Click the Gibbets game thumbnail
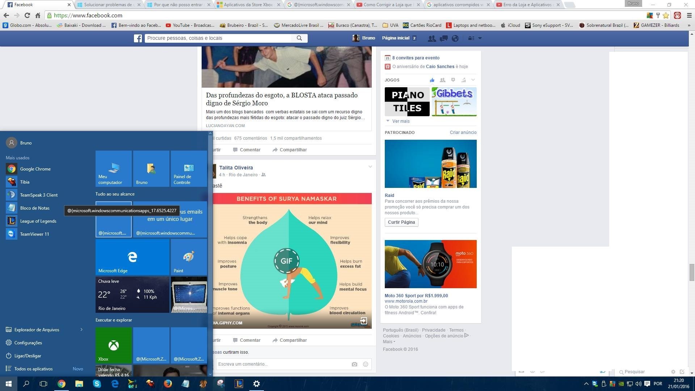Viewport: 695px width, 391px height. (x=454, y=102)
